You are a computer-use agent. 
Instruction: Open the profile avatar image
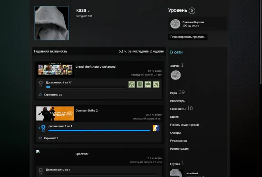52,23
